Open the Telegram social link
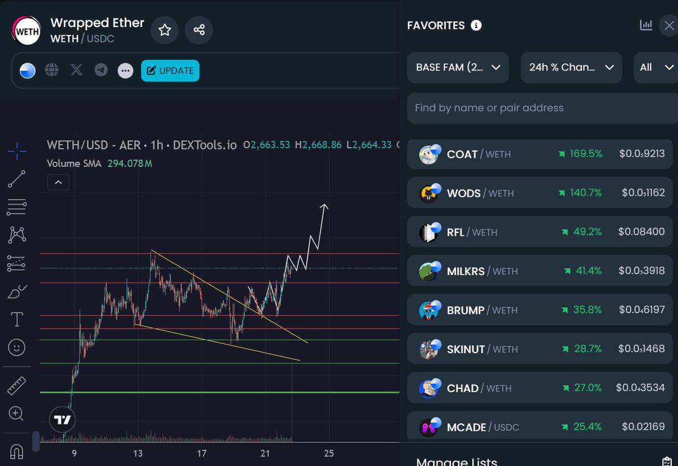Viewport: 678px width, 466px height. tap(101, 71)
